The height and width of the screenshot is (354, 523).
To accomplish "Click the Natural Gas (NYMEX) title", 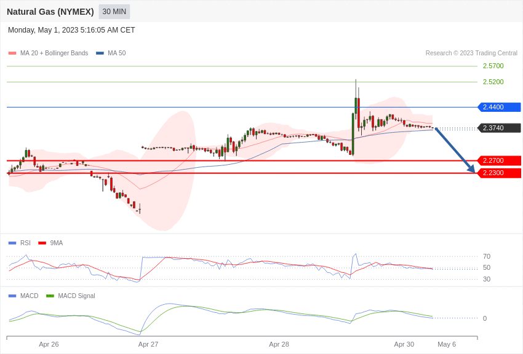I will point(50,12).
